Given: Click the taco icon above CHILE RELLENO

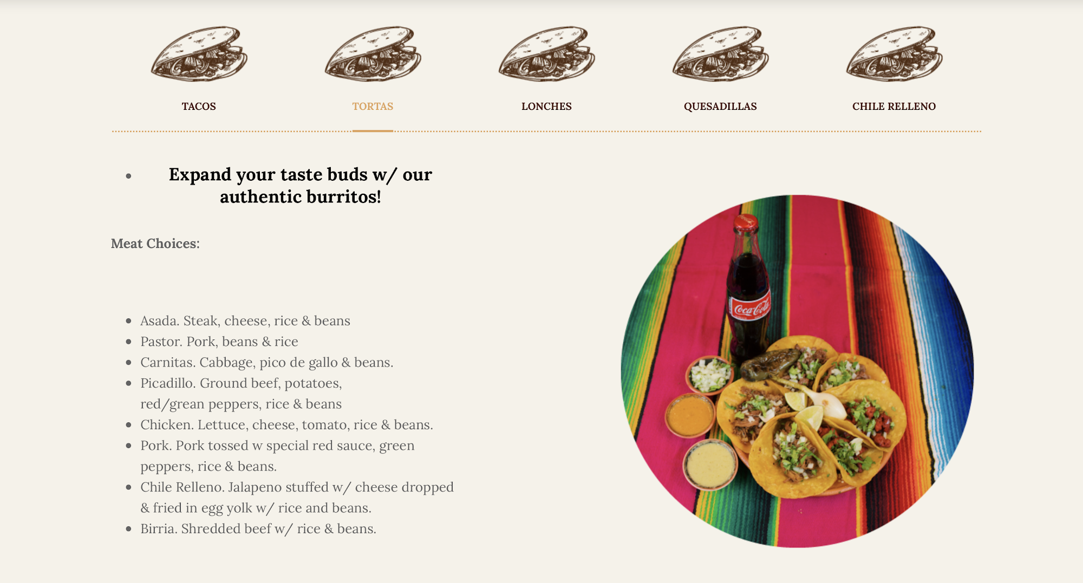Looking at the screenshot, I should point(894,54).
